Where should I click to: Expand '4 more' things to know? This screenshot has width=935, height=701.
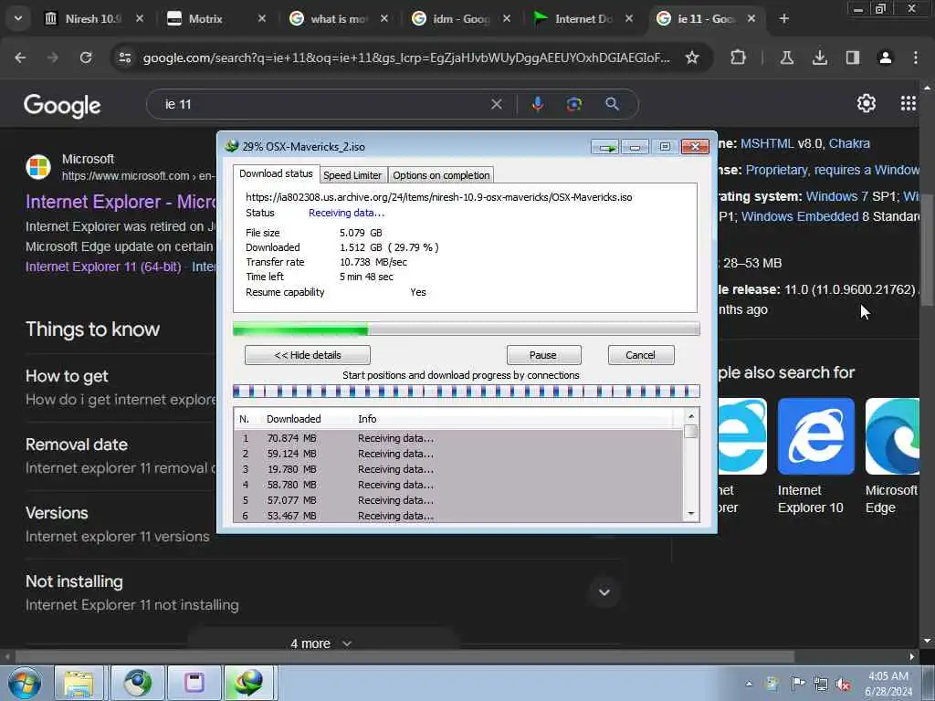coord(320,643)
